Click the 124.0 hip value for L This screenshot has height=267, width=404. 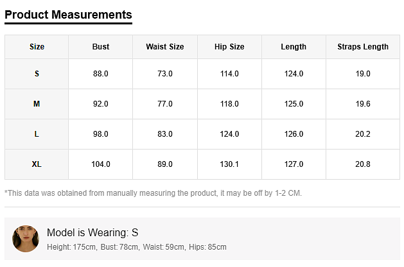pos(229,134)
